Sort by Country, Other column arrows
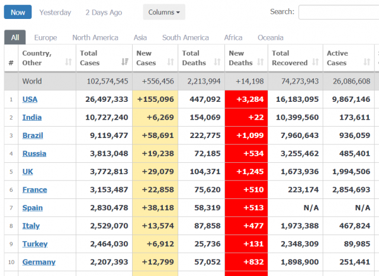 pos(69,62)
